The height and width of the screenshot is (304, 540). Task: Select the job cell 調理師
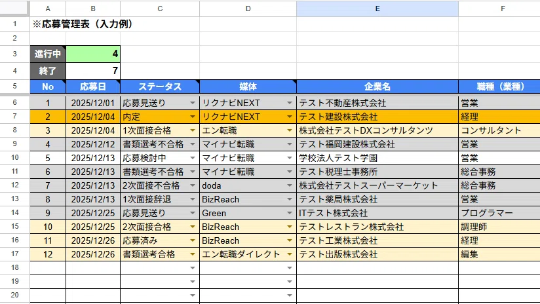(x=499, y=227)
